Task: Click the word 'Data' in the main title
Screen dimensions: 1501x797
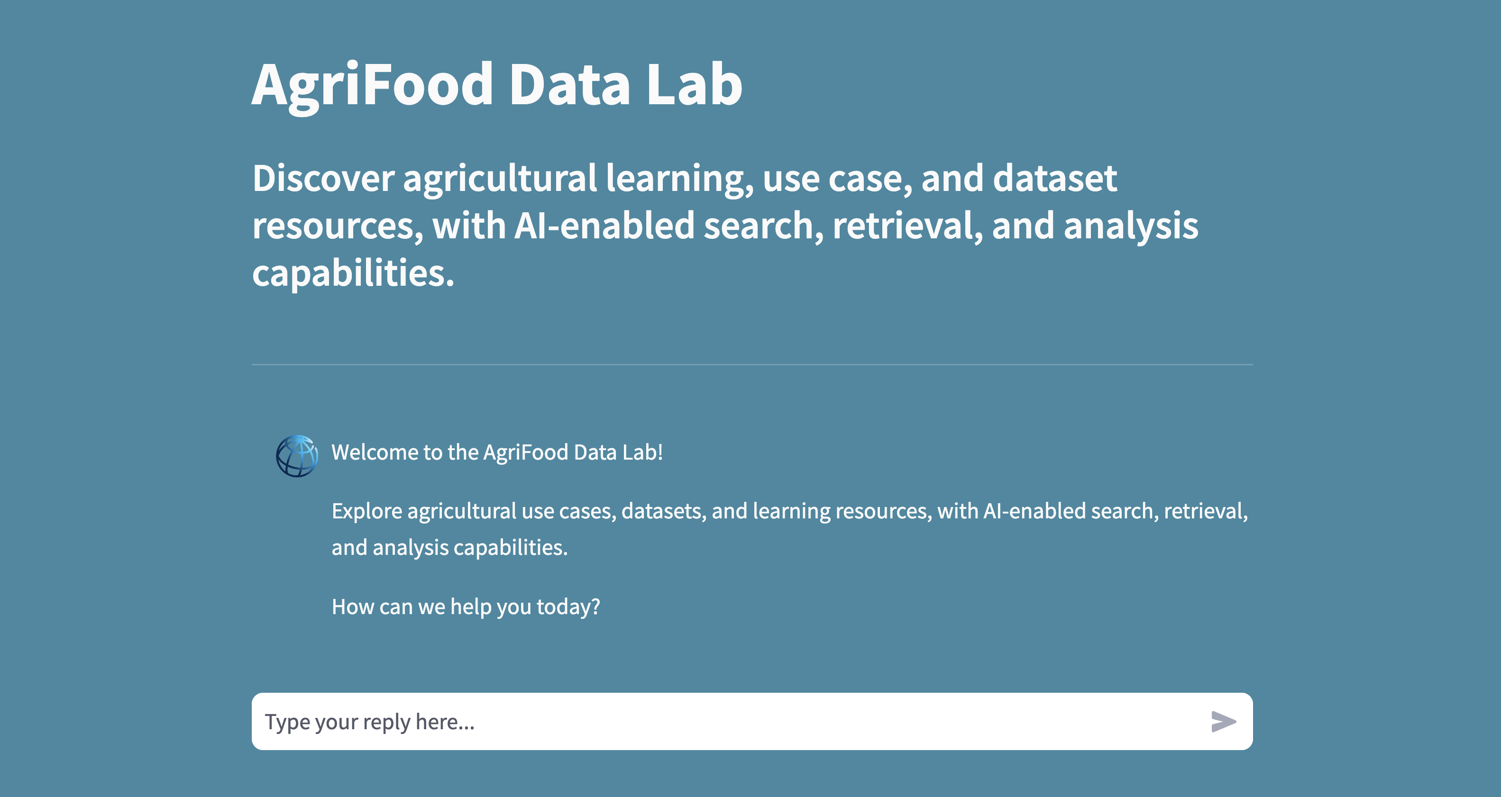Action: (x=570, y=85)
